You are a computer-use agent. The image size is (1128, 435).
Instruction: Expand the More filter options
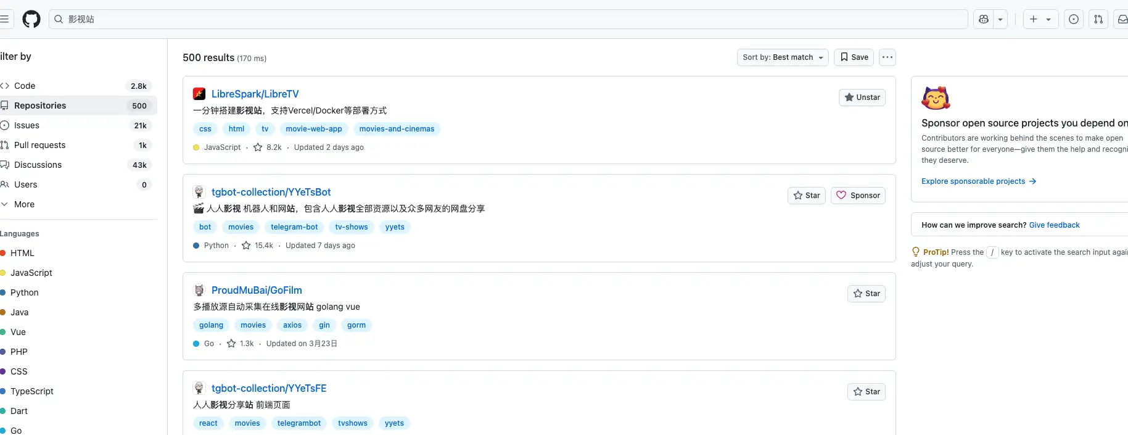pos(78,204)
